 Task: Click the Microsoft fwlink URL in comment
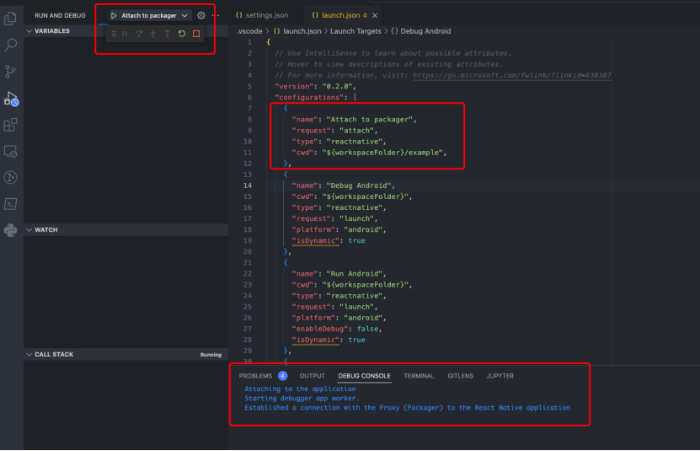tap(511, 75)
